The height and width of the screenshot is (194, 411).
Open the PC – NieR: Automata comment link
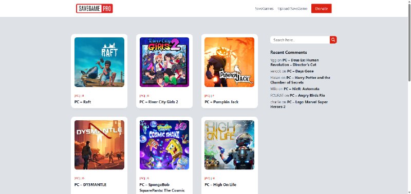pos(302,89)
